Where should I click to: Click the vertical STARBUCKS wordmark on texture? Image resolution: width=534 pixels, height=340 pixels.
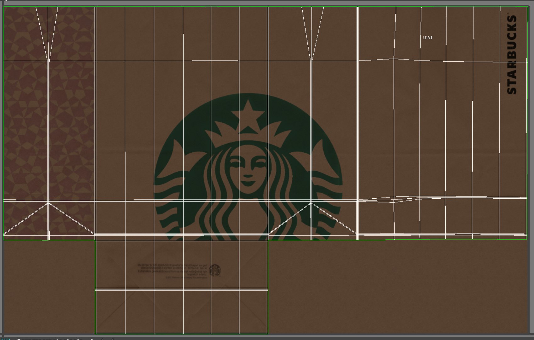512,54
